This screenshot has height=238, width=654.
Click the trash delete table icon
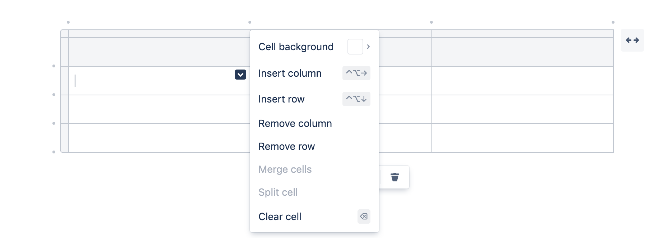click(x=395, y=177)
